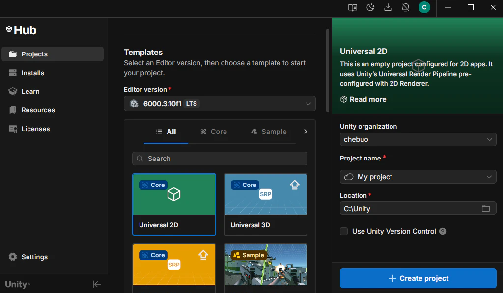Image resolution: width=503 pixels, height=293 pixels.
Task: Select the All templates tab
Action: (x=166, y=132)
